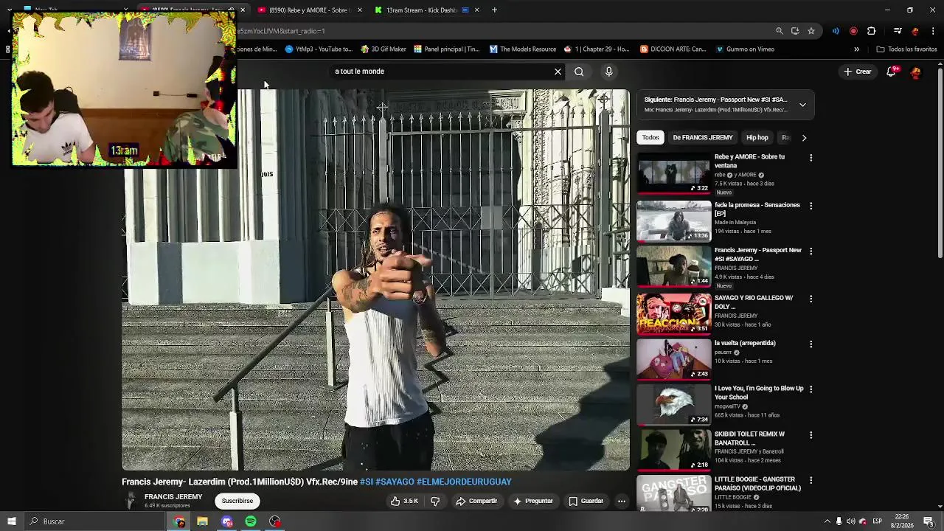This screenshot has width=944, height=531.
Task: Open Todos los favoritos folder
Action: coord(906,49)
